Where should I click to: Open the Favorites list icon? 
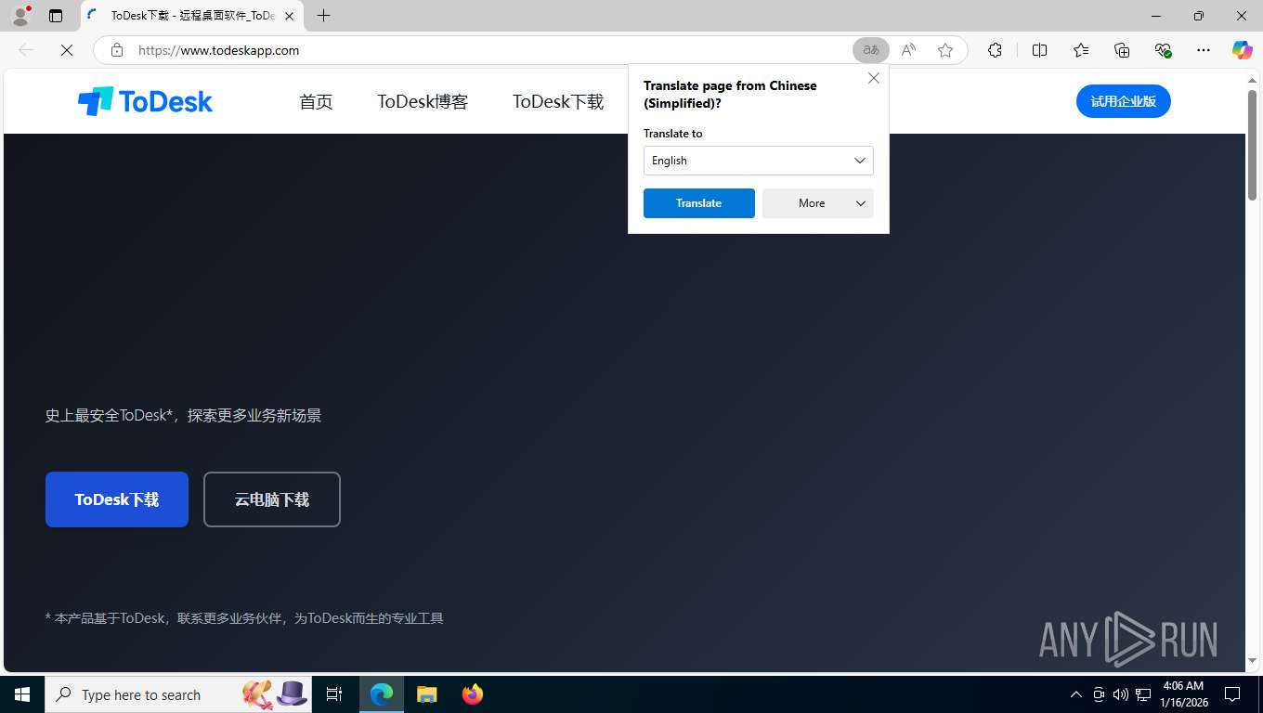(1081, 50)
